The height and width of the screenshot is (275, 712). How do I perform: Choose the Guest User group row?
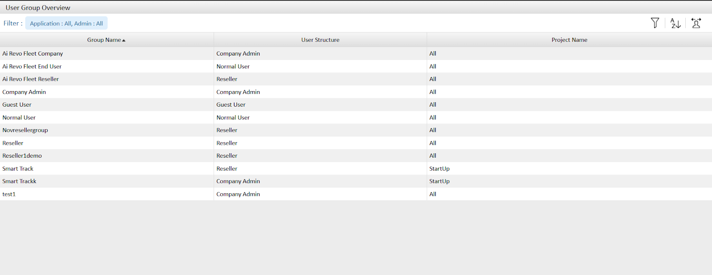point(17,105)
